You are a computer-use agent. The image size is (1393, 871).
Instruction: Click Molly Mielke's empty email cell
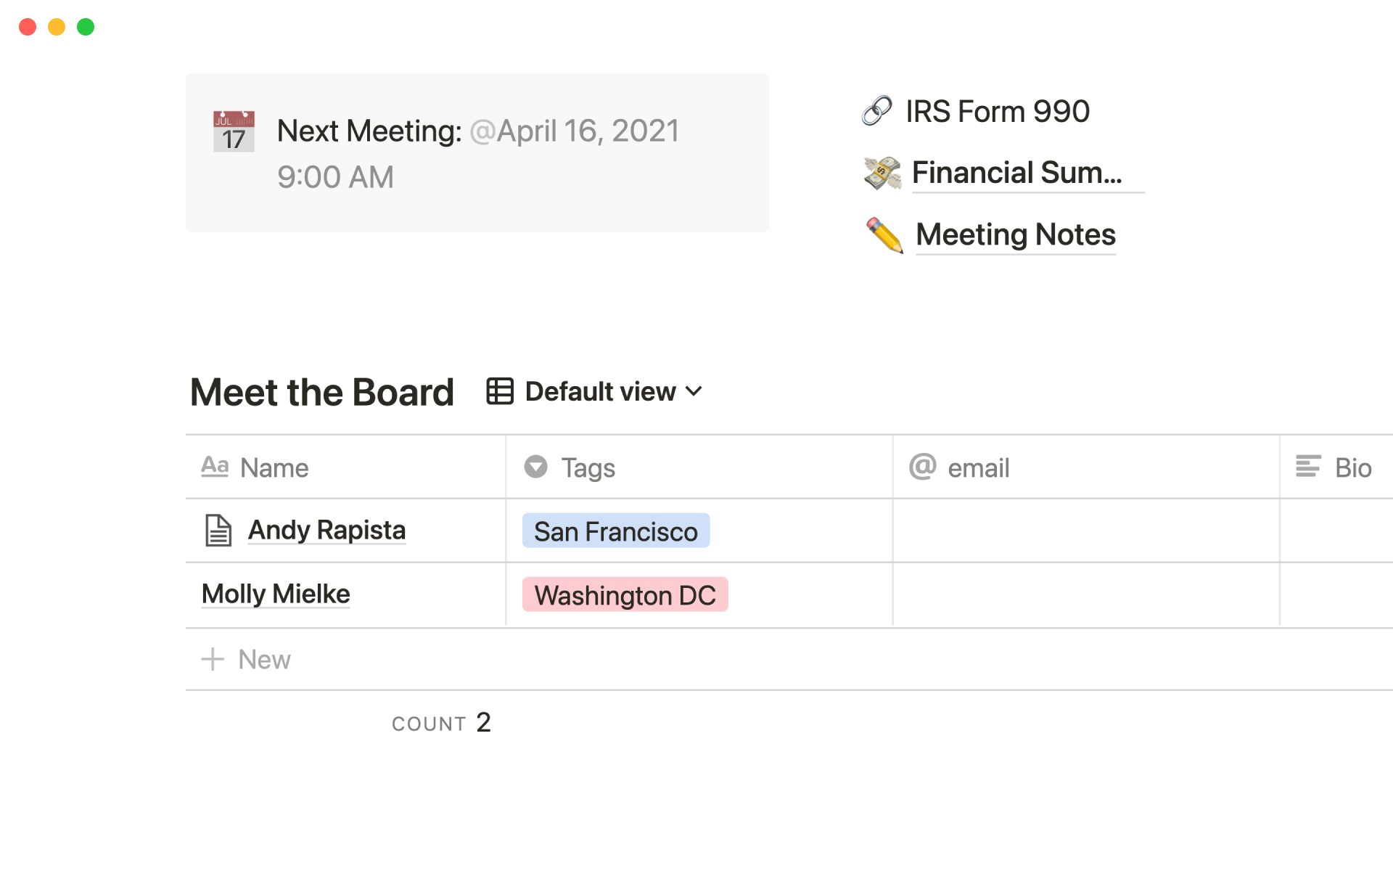[x=1085, y=595]
